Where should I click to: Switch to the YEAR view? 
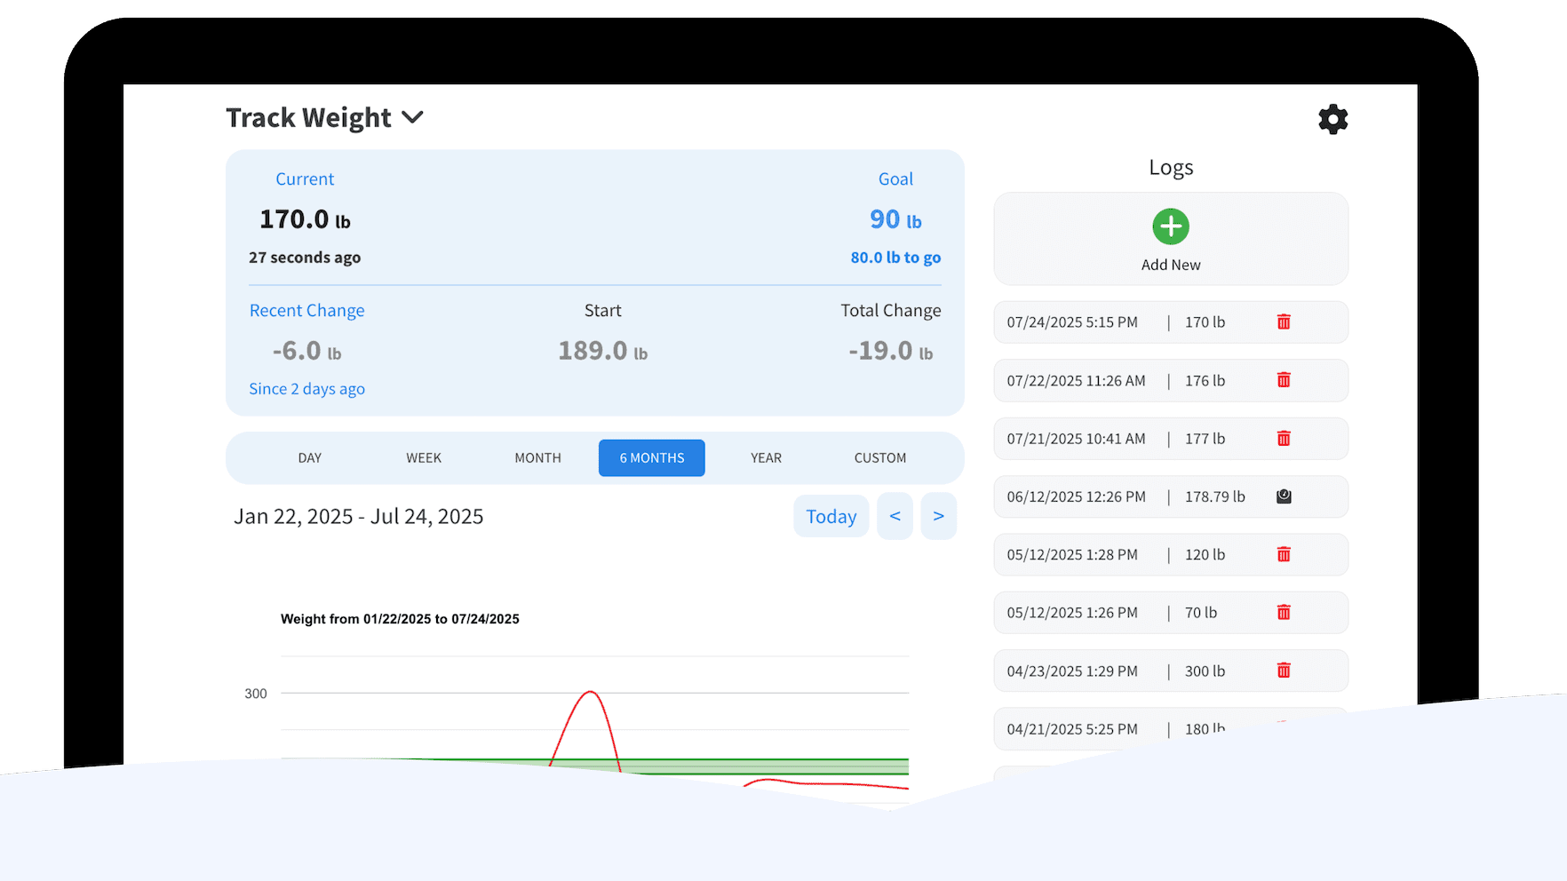pyautogui.click(x=766, y=458)
